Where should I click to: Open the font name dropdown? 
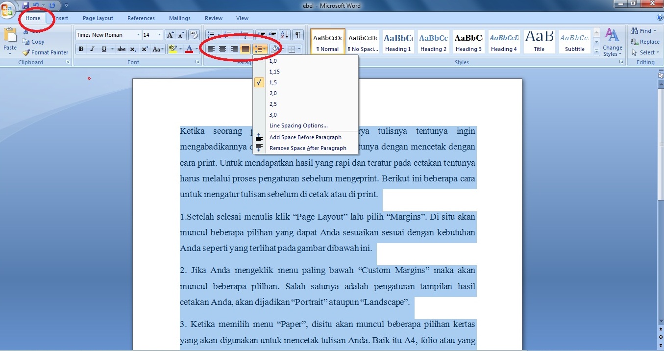tap(138, 35)
